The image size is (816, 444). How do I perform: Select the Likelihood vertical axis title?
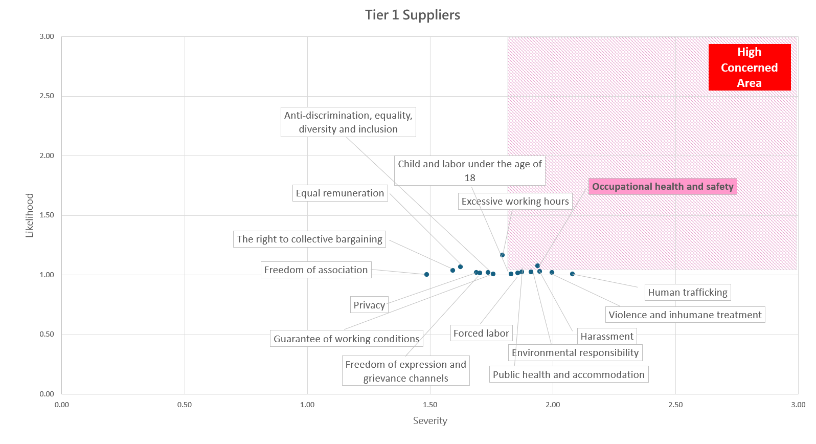click(30, 215)
